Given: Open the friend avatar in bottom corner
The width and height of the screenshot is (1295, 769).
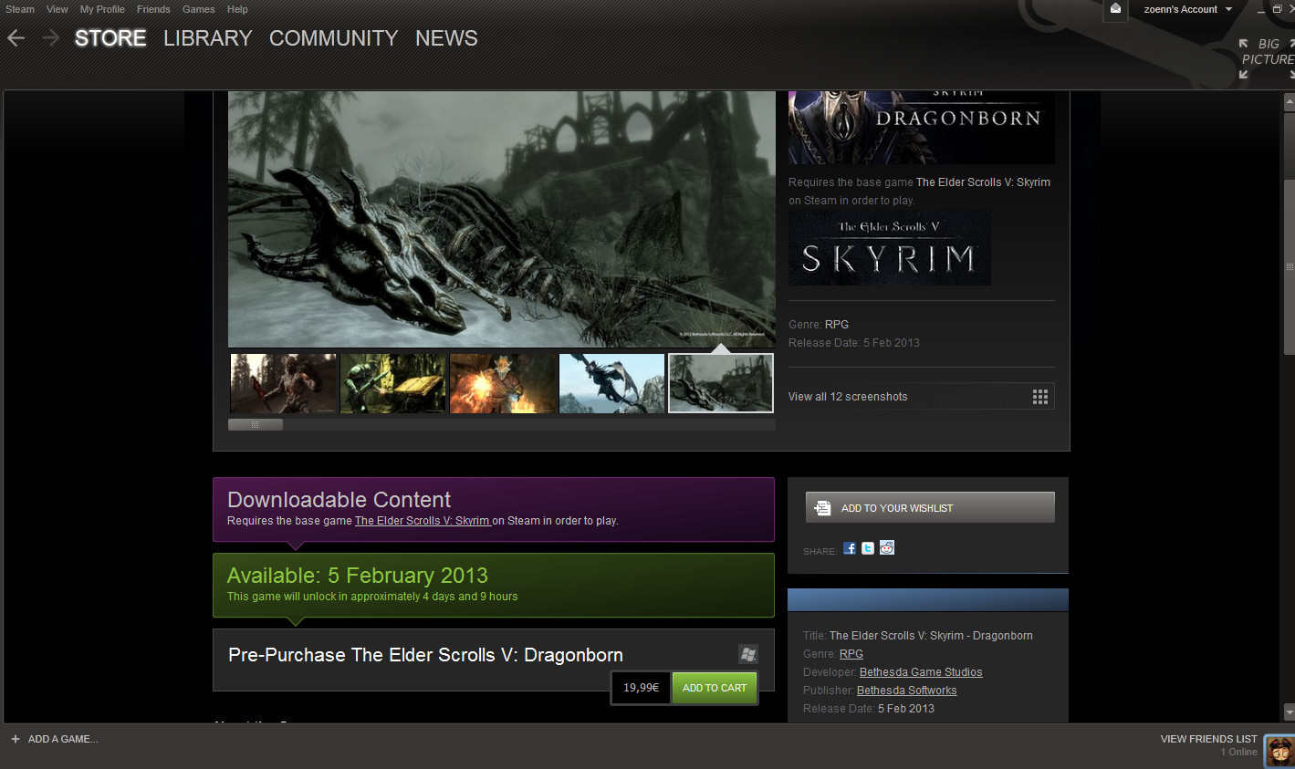Looking at the screenshot, I should 1279,752.
